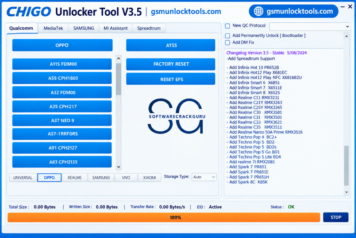Run FACTORY RESET

(x=170, y=64)
